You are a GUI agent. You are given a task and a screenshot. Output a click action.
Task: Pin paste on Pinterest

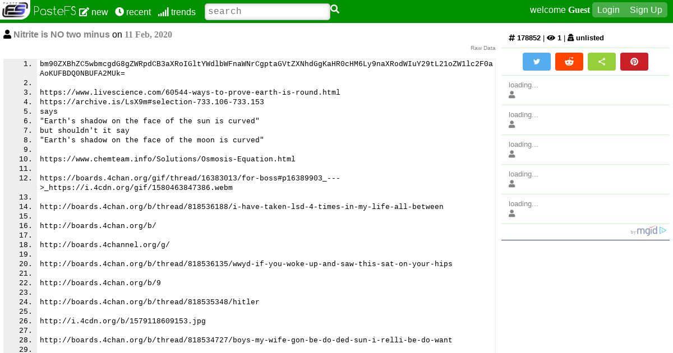[x=634, y=62]
